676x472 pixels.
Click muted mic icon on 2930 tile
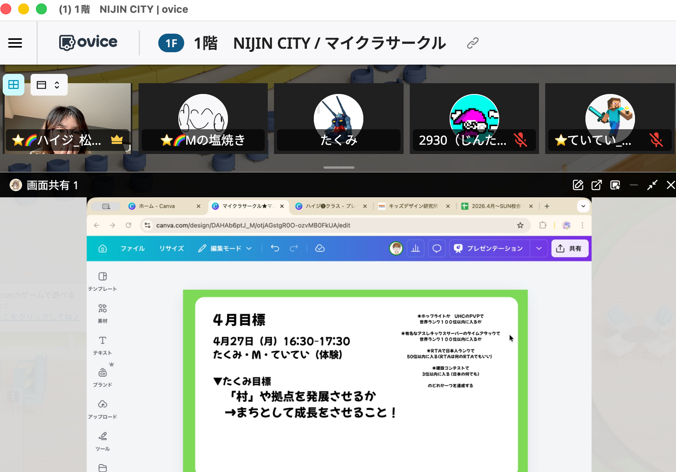coord(520,140)
